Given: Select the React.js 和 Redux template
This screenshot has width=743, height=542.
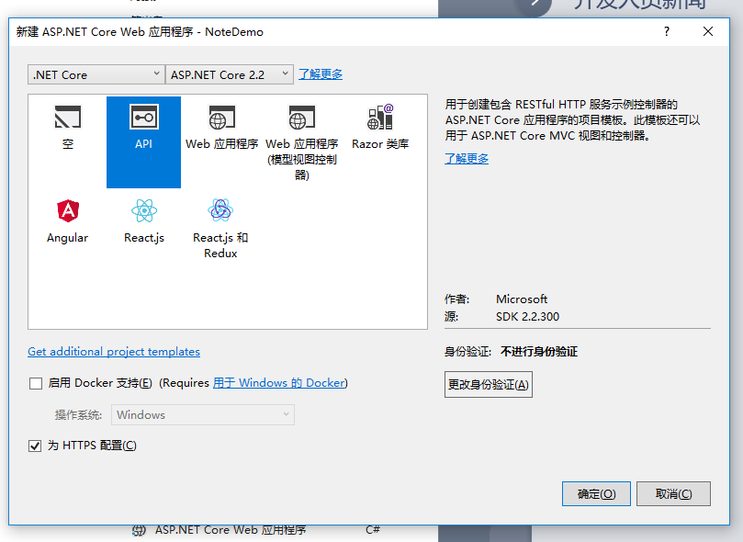Looking at the screenshot, I should tap(220, 229).
